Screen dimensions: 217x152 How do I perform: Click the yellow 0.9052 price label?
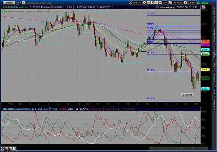tap(205, 70)
